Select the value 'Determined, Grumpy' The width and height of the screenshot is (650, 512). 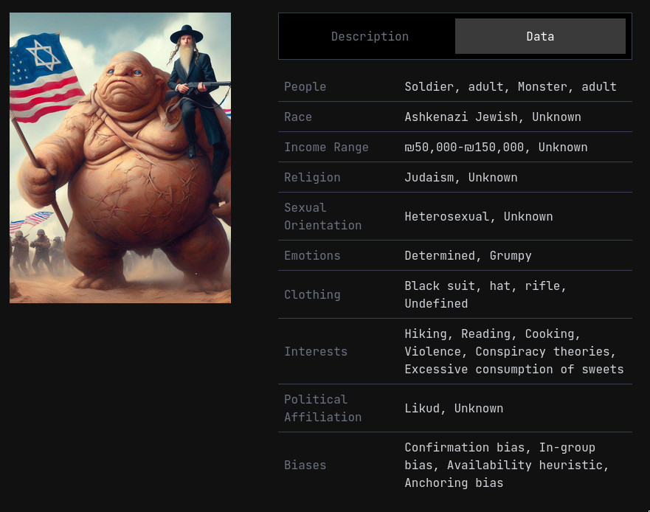(x=468, y=255)
